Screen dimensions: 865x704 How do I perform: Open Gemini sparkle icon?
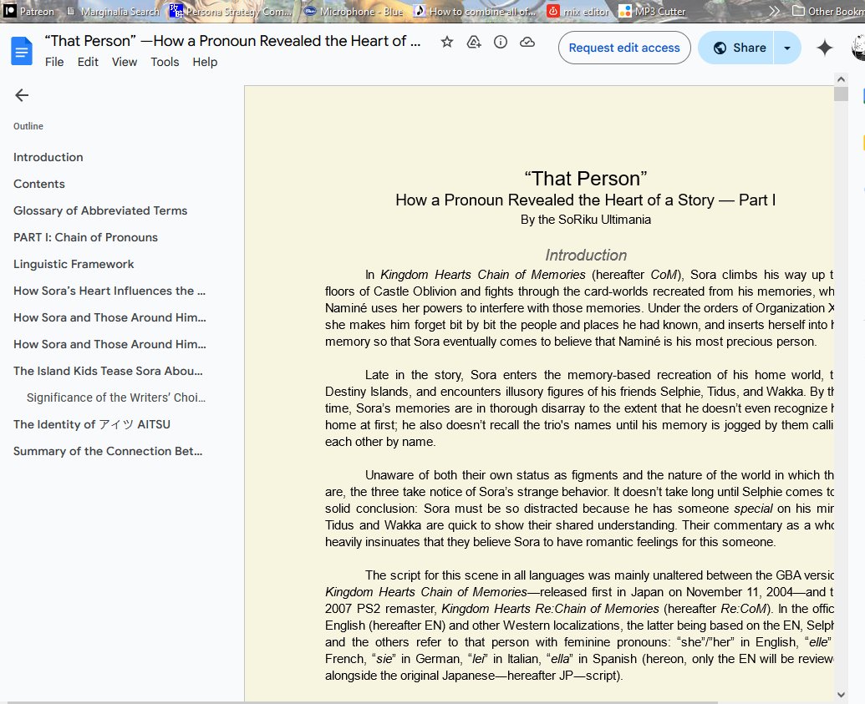pyautogui.click(x=825, y=48)
